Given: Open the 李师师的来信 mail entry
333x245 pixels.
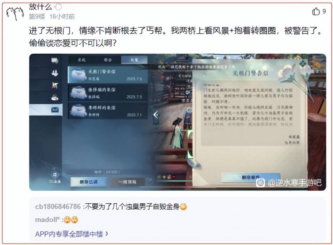Looking at the screenshot, I should (x=108, y=111).
